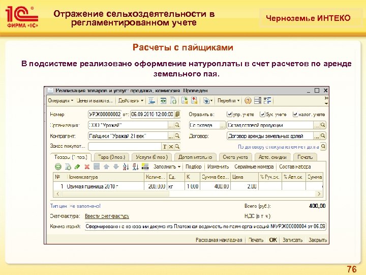Open the Склад magnifier lookup
The width and height of the screenshot is (366, 275).
[x=323, y=125]
